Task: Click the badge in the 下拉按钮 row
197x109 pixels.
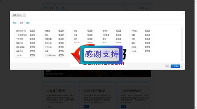Action: 32,39
